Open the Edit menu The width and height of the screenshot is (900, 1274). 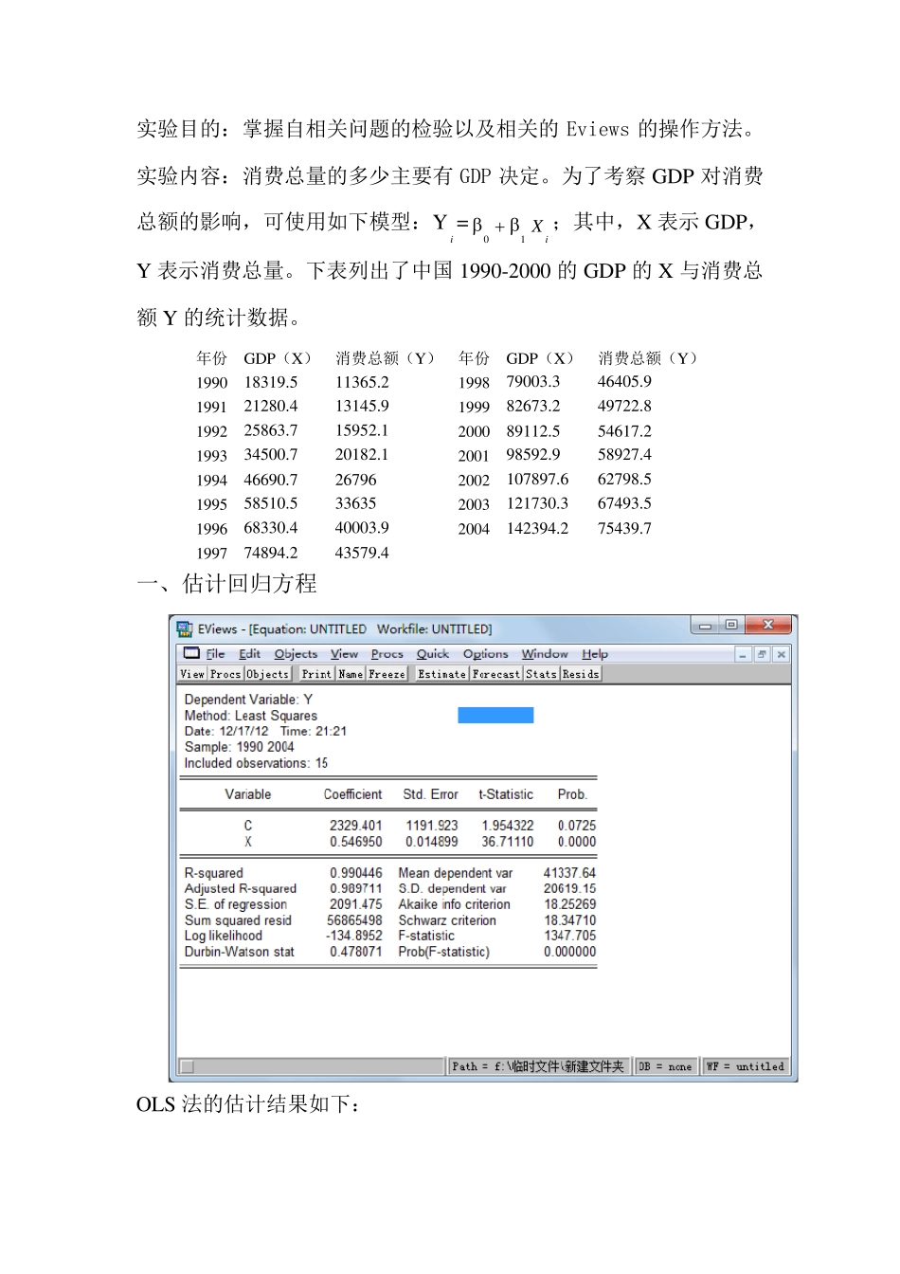(249, 654)
